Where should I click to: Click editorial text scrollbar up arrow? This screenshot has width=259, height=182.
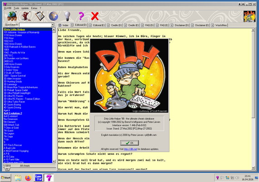(253, 30)
